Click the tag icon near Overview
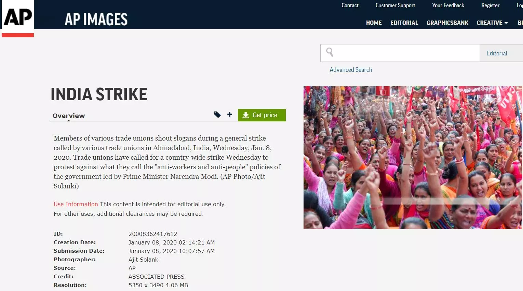 (x=217, y=115)
